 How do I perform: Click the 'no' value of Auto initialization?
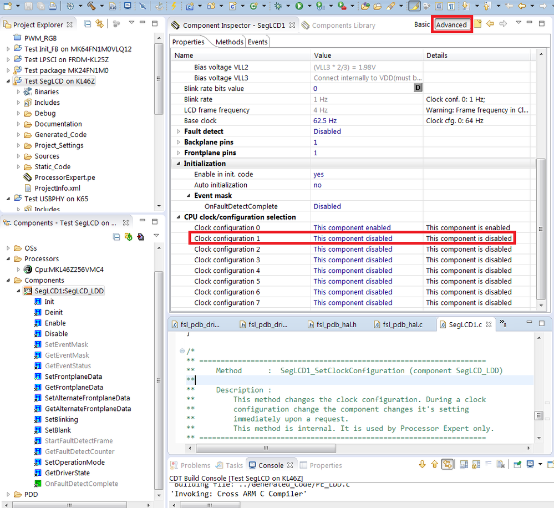tap(317, 185)
